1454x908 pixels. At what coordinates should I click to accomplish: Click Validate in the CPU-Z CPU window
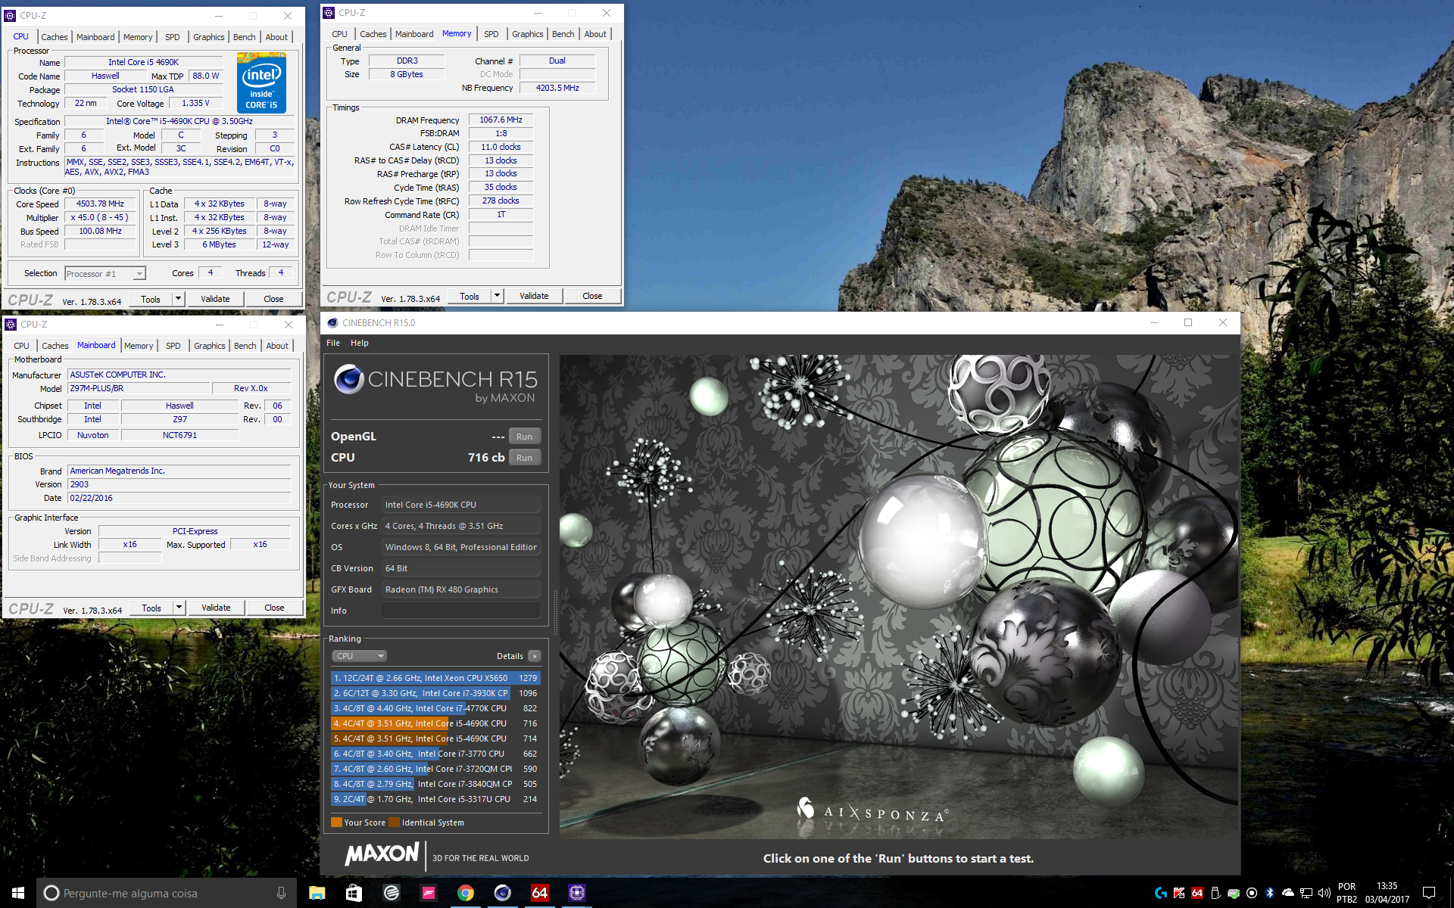pyautogui.click(x=215, y=299)
